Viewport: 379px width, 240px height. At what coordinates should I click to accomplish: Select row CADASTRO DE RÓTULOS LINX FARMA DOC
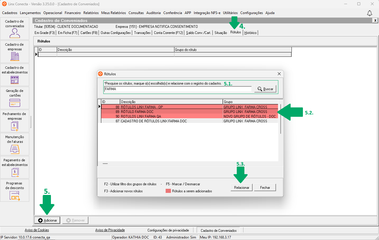click(x=189, y=121)
